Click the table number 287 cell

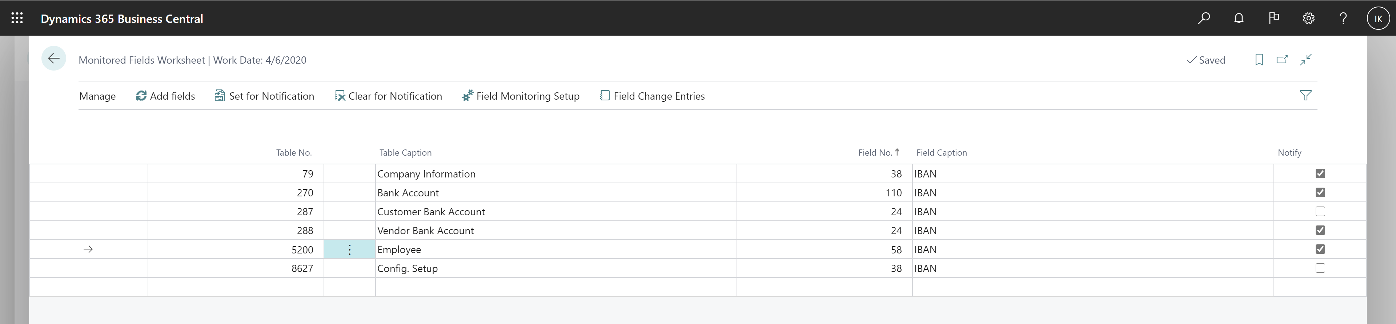[236, 211]
